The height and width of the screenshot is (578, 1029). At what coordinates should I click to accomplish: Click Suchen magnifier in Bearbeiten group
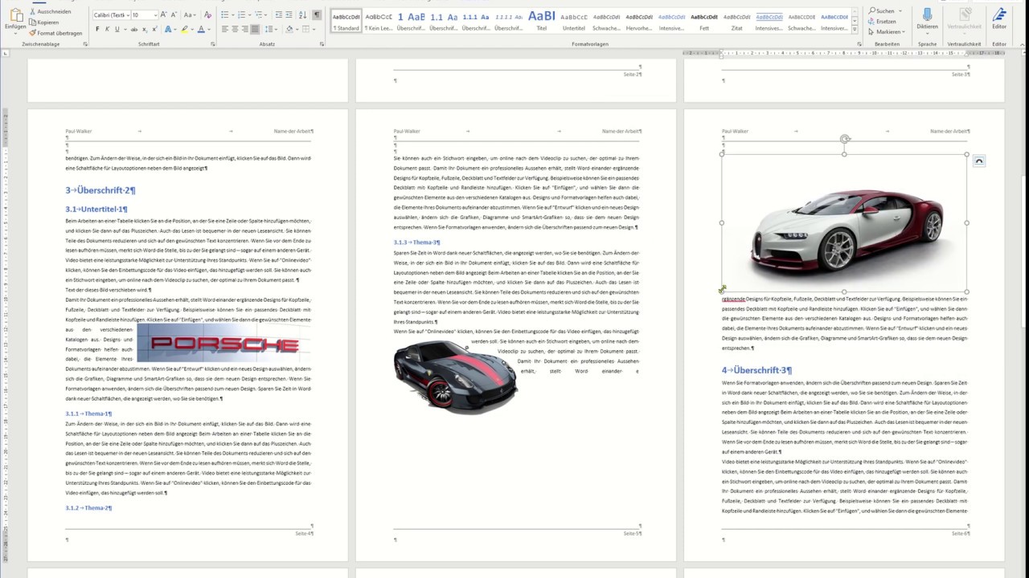(874, 11)
